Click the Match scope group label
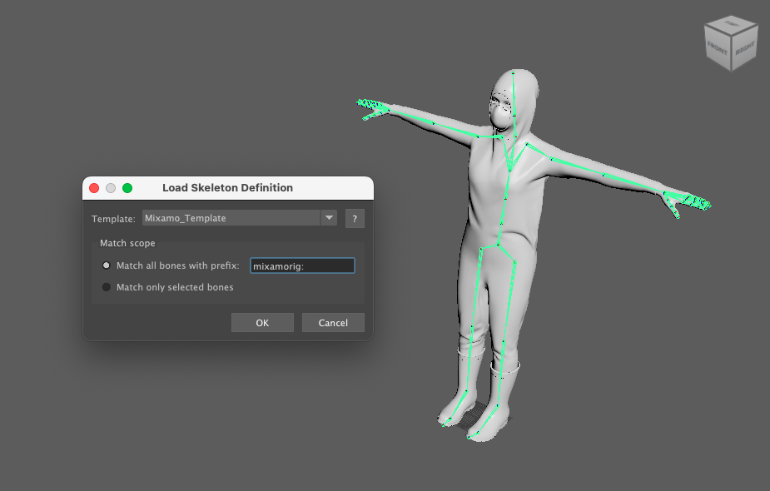The image size is (770, 491). click(x=127, y=243)
